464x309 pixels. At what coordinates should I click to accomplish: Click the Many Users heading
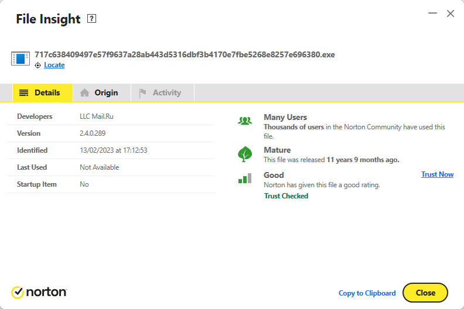click(285, 118)
